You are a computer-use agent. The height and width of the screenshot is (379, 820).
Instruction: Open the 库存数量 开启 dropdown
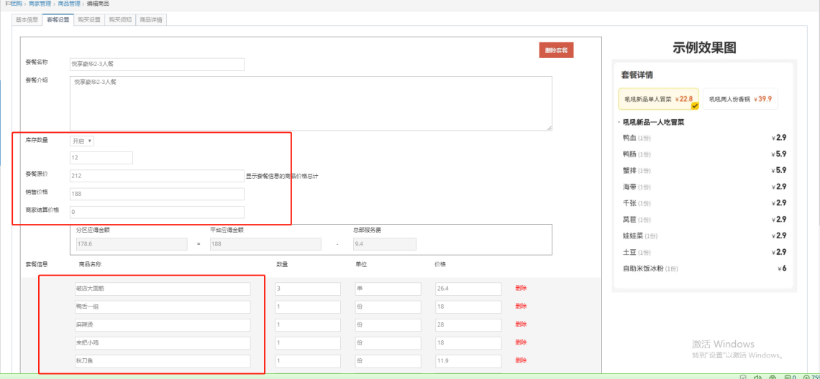pyautogui.click(x=81, y=141)
